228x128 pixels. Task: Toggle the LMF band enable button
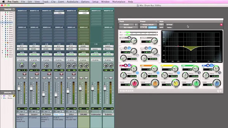[x=158, y=73]
